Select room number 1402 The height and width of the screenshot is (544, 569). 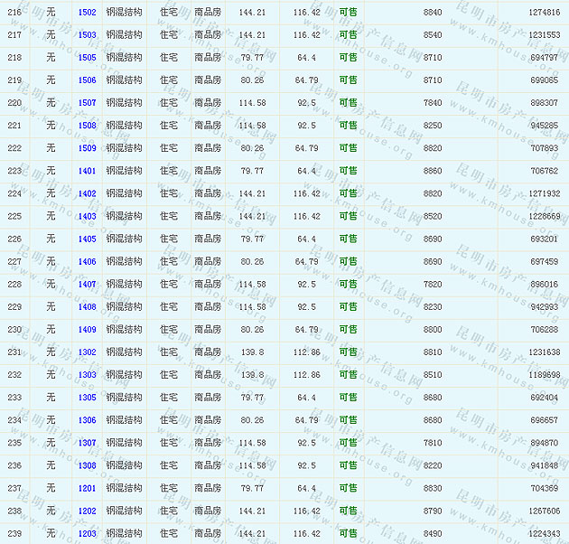(x=87, y=193)
